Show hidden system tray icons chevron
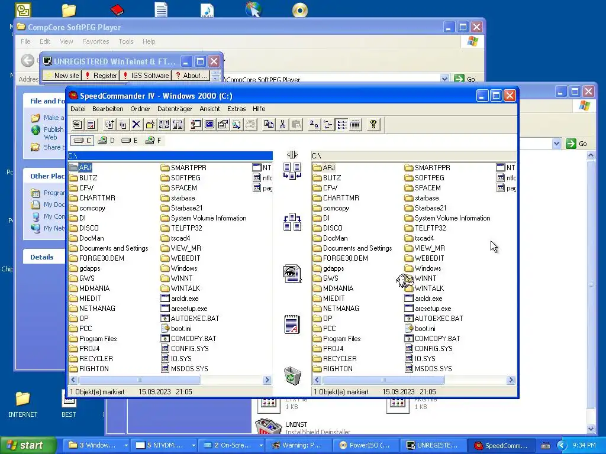The image size is (606, 454). (x=562, y=446)
